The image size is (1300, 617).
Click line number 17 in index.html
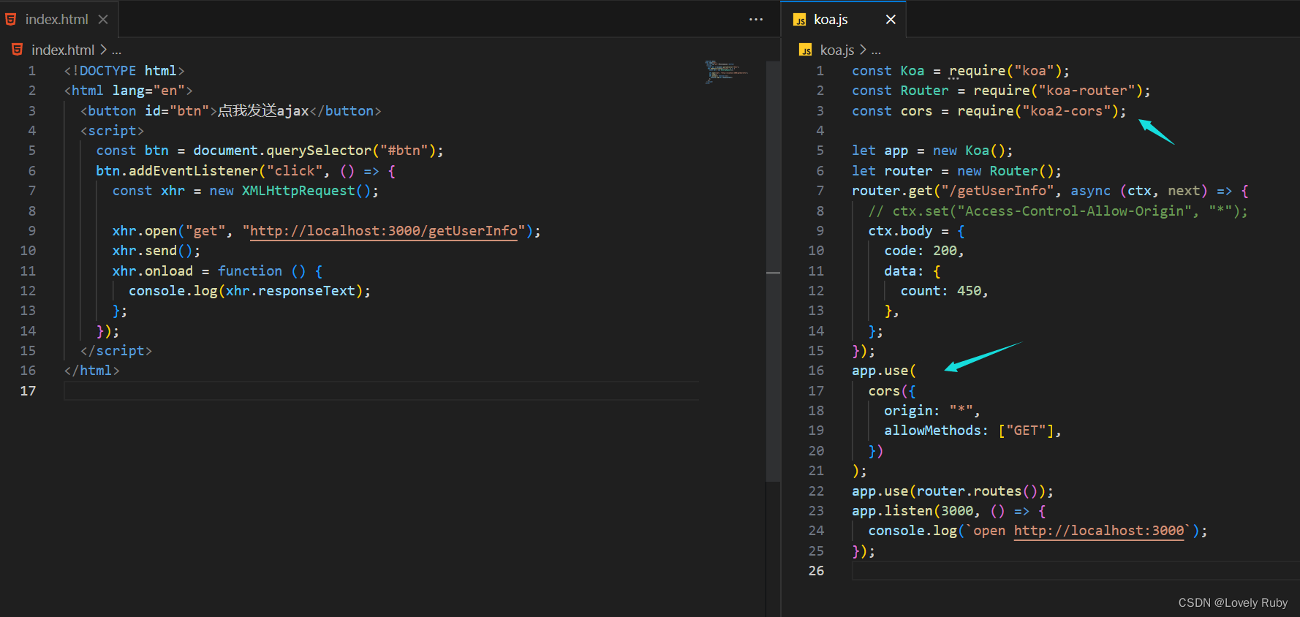pyautogui.click(x=28, y=391)
